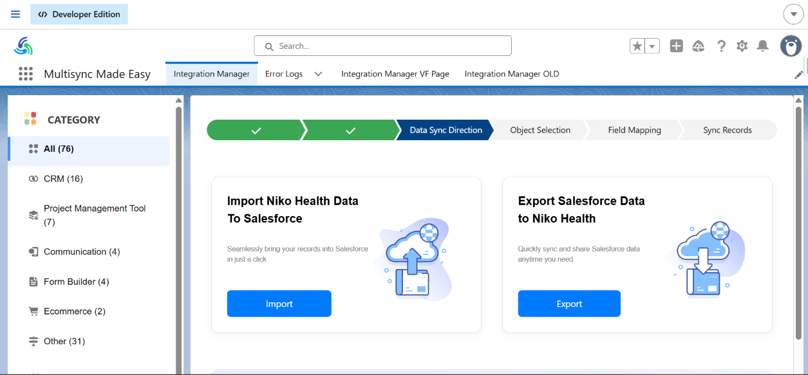The width and height of the screenshot is (808, 375).
Task: Click the Data Sync Direction step
Action: (x=446, y=130)
